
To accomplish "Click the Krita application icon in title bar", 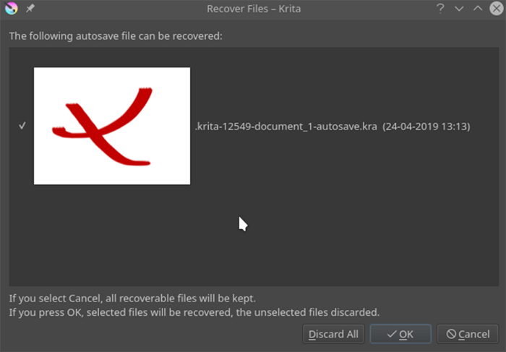I will (12, 9).
